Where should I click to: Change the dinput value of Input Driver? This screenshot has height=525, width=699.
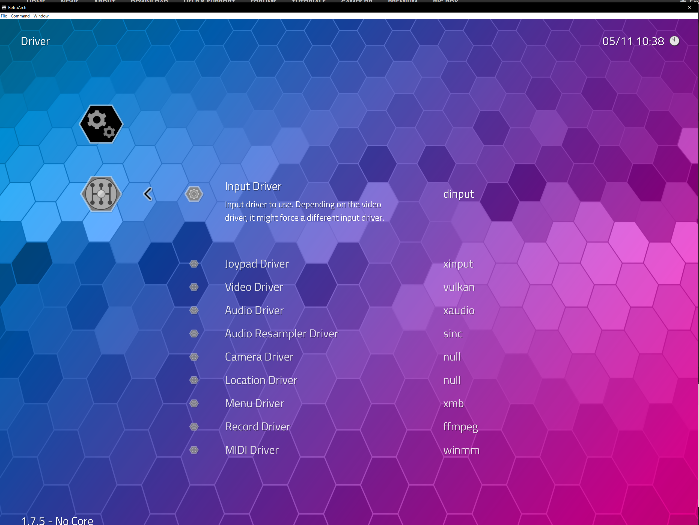(458, 194)
